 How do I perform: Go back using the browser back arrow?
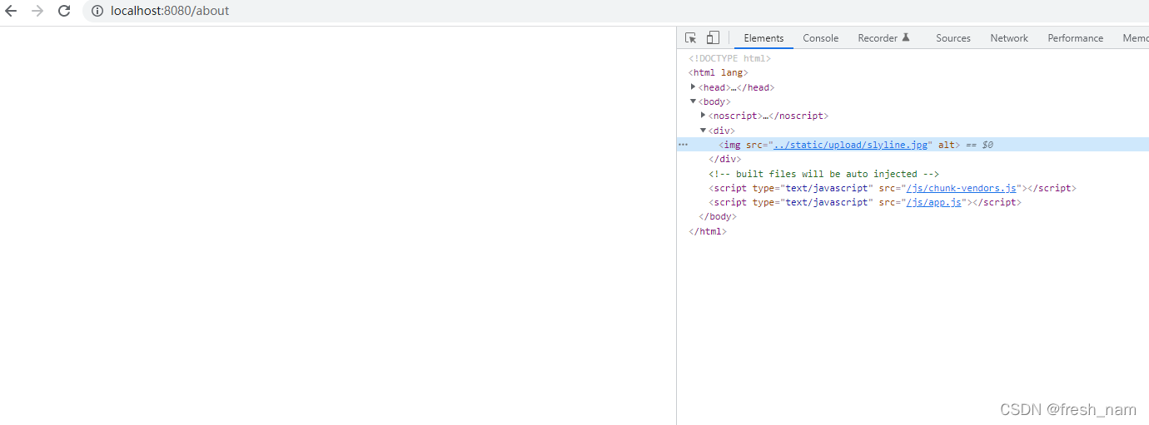[11, 11]
